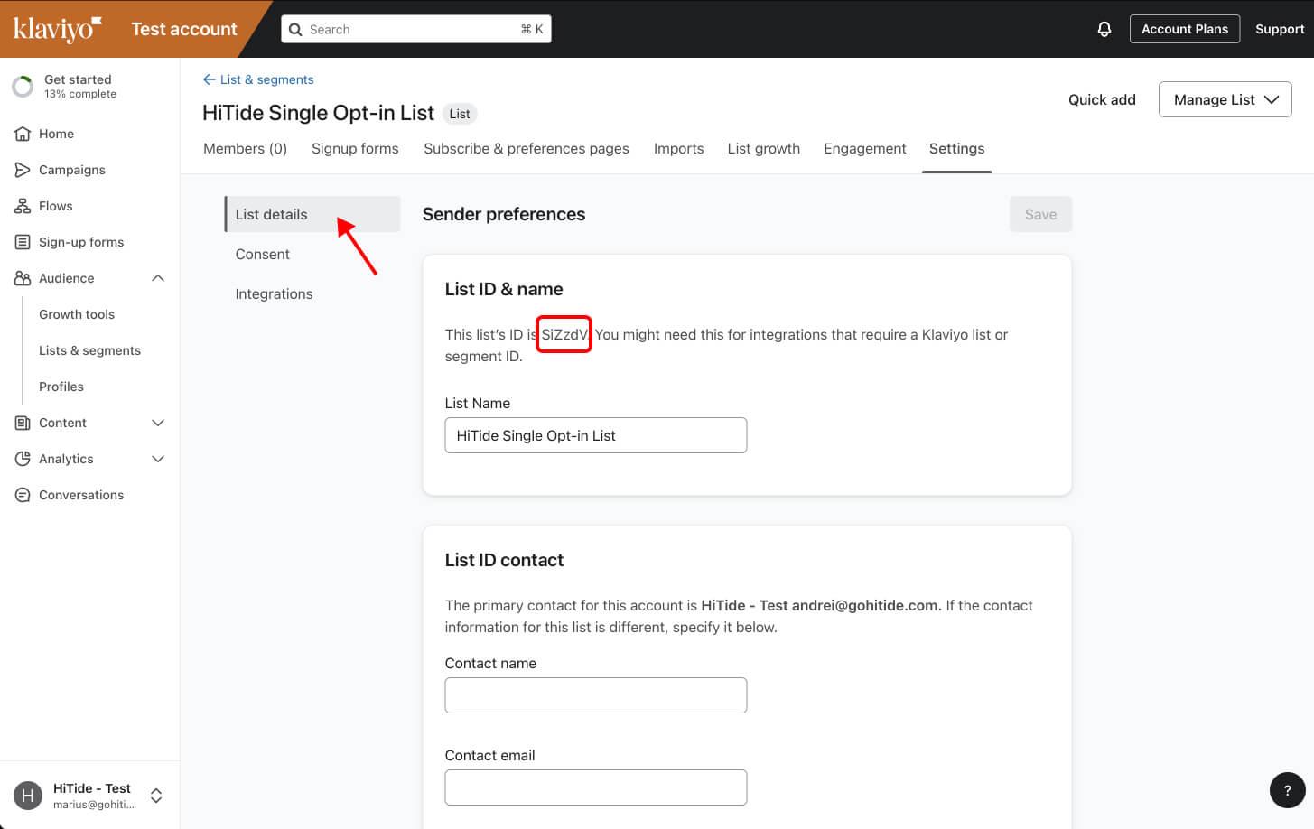The image size is (1314, 829).
Task: Switch to Engagement tab
Action: [x=864, y=149]
